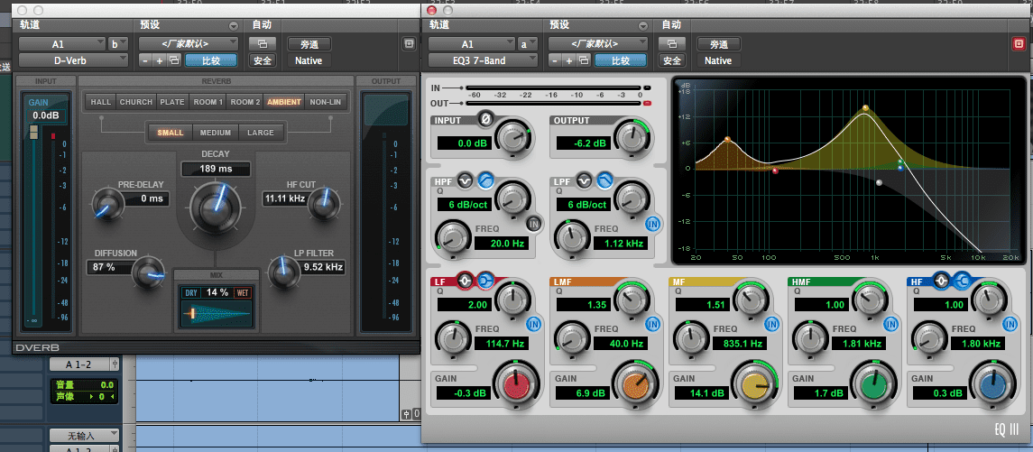Image resolution: width=1033 pixels, height=452 pixels.
Task: Open the D-Verb preset list window icon
Action: (174, 60)
